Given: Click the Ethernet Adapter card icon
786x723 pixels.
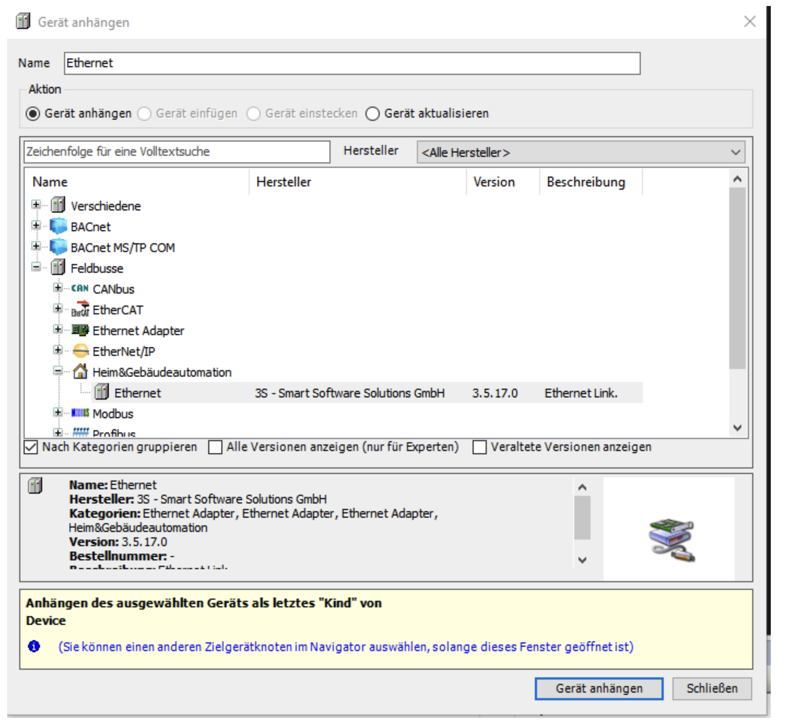Looking at the screenshot, I should click(80, 330).
